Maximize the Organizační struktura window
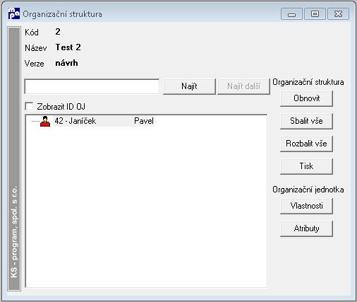357x302 pixels. click(315, 14)
